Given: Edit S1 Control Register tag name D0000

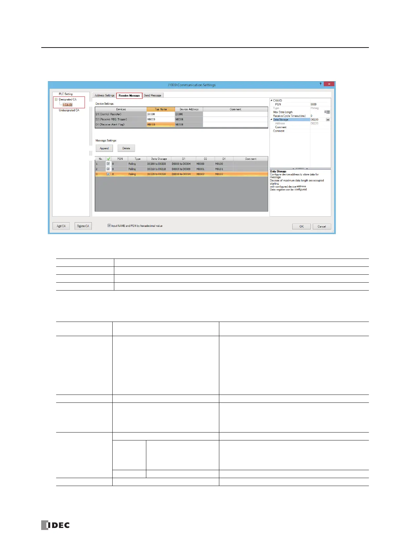Looking at the screenshot, I should (161, 114).
